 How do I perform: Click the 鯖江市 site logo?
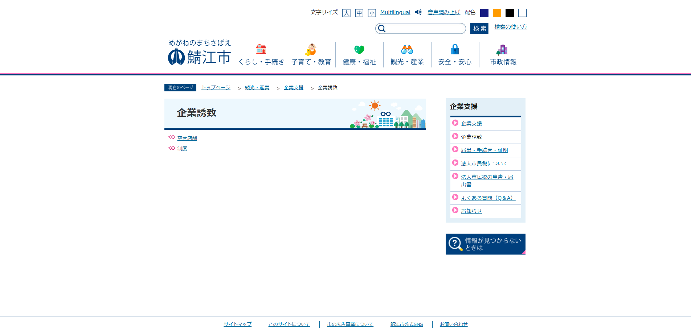pyautogui.click(x=199, y=53)
